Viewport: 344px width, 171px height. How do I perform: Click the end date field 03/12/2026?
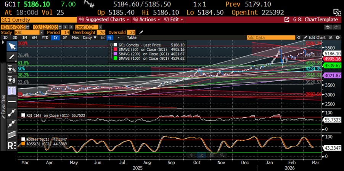pos(46,27)
